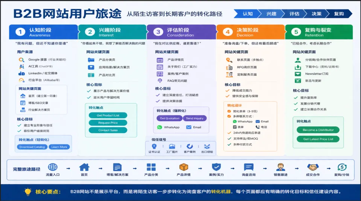Select the 评估 step in the top arrow bar

pyautogui.click(x=294, y=14)
